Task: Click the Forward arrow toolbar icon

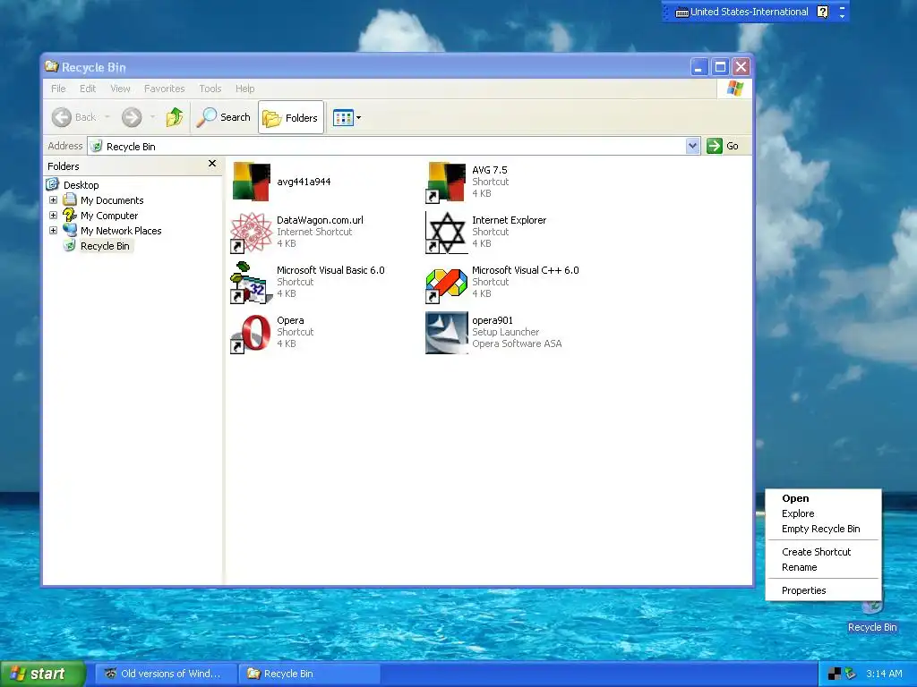Action: point(132,117)
